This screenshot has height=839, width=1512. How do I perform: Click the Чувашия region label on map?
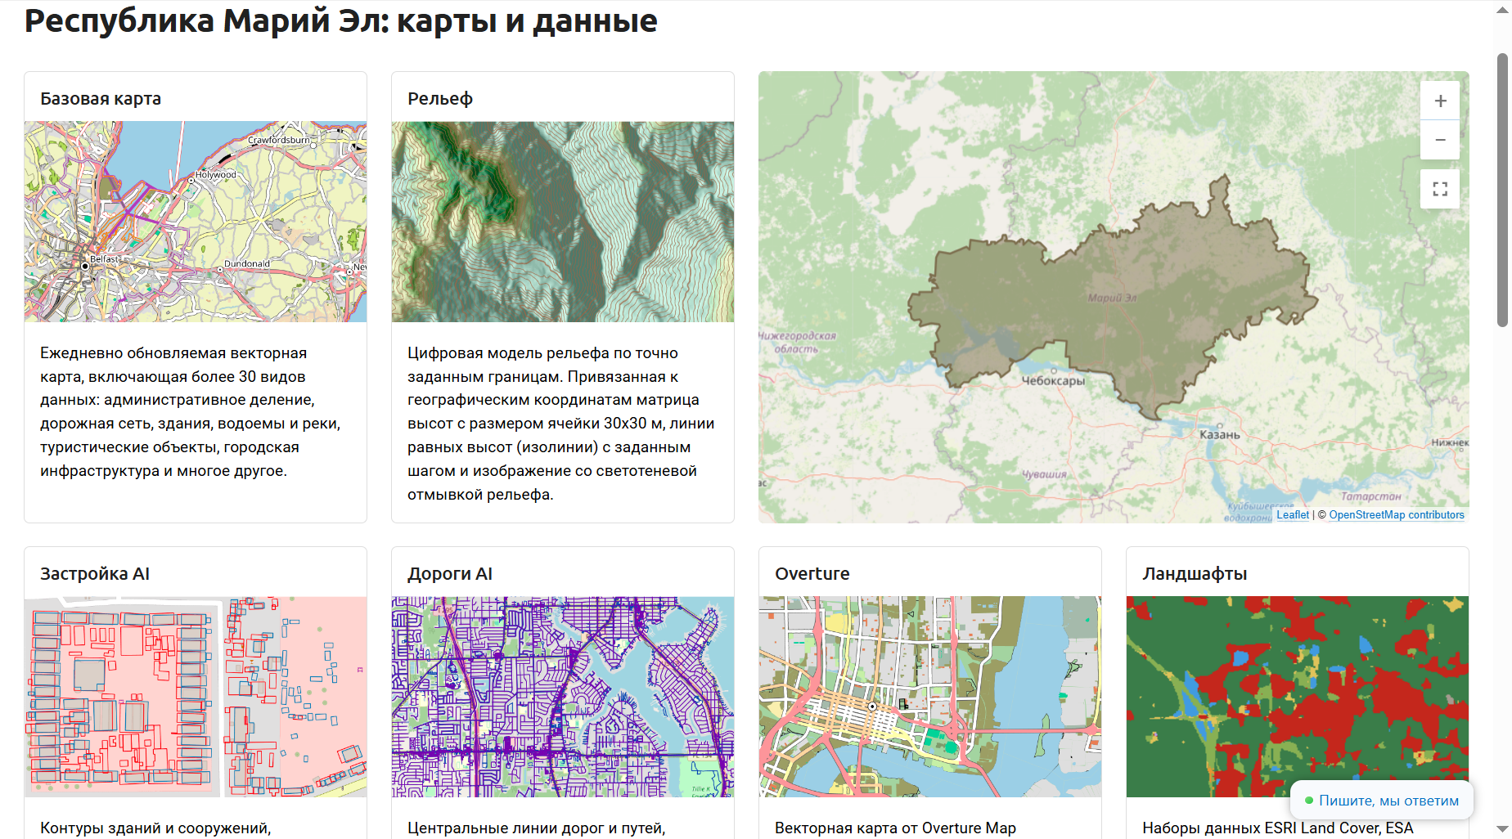point(1045,474)
